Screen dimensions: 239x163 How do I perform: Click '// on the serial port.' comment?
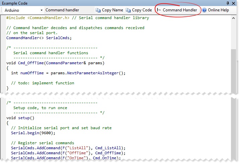(32, 33)
